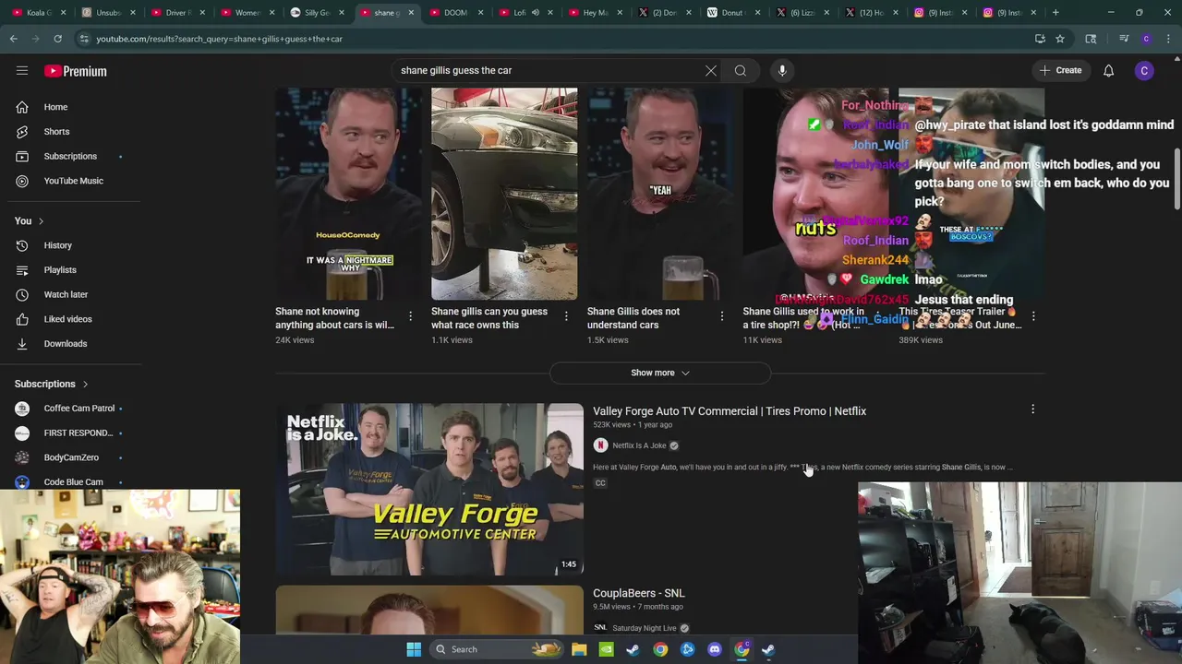Play the Valley Forge Automotive Center thumbnail
Image resolution: width=1182 pixels, height=664 pixels.
[429, 489]
